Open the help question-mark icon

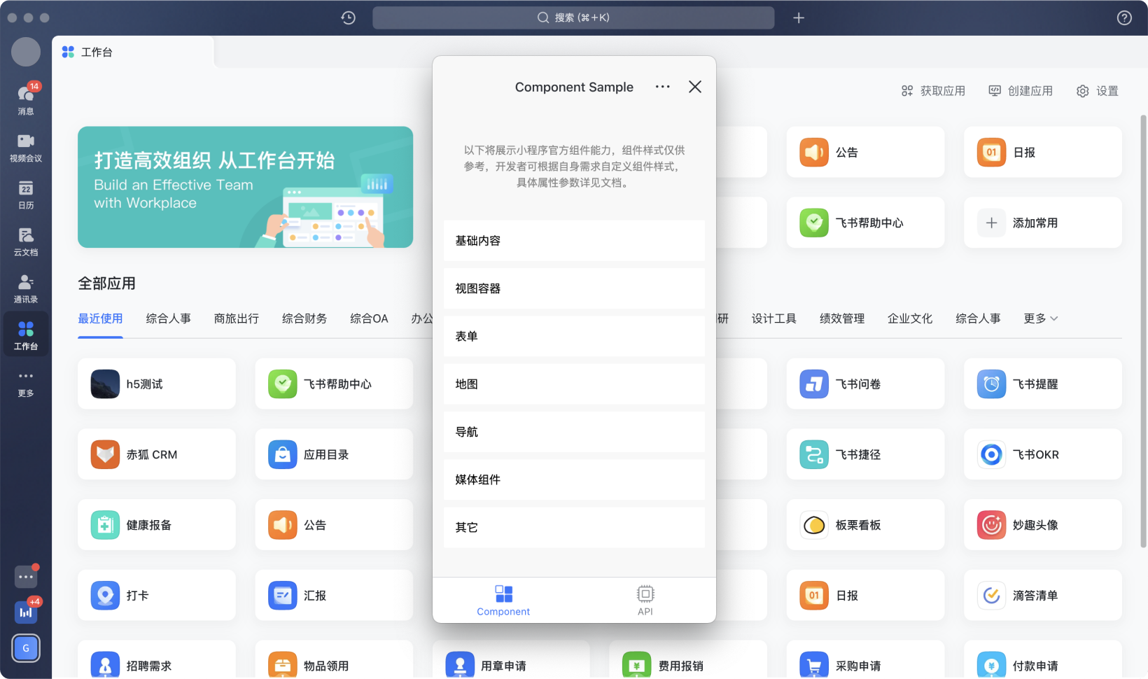click(x=1124, y=17)
